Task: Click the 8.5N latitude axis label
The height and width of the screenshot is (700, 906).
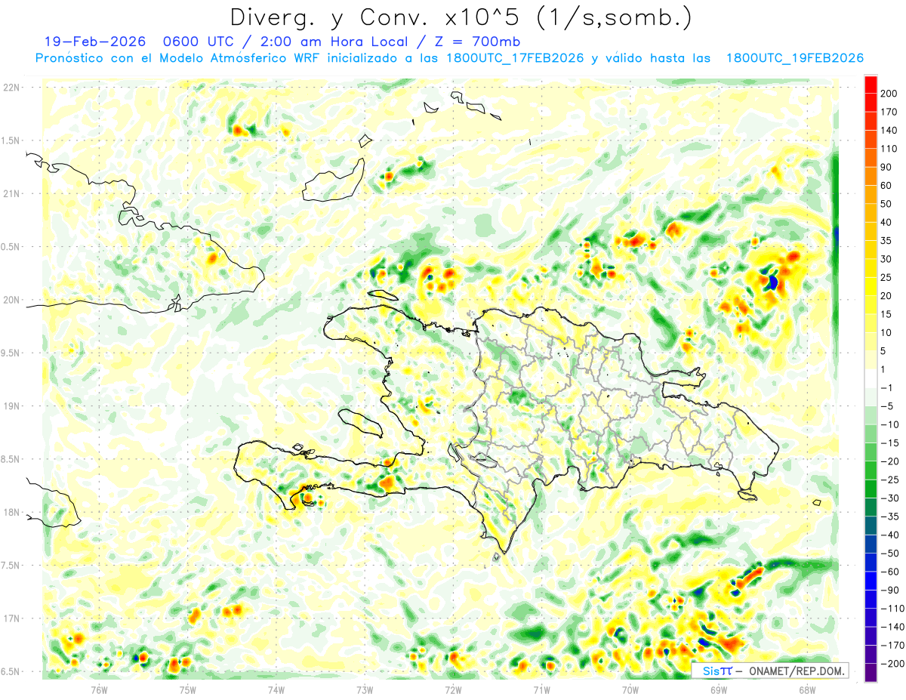Action: click(11, 459)
